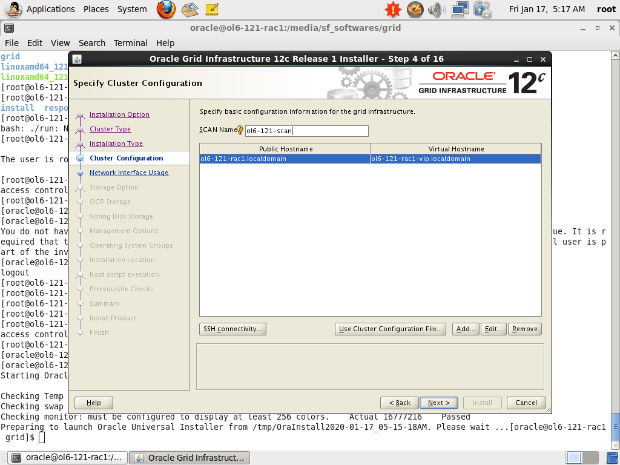
Task: Click the red alert notification tray icon
Action: click(393, 9)
